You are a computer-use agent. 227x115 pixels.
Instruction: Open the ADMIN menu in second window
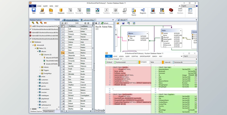[121, 56]
